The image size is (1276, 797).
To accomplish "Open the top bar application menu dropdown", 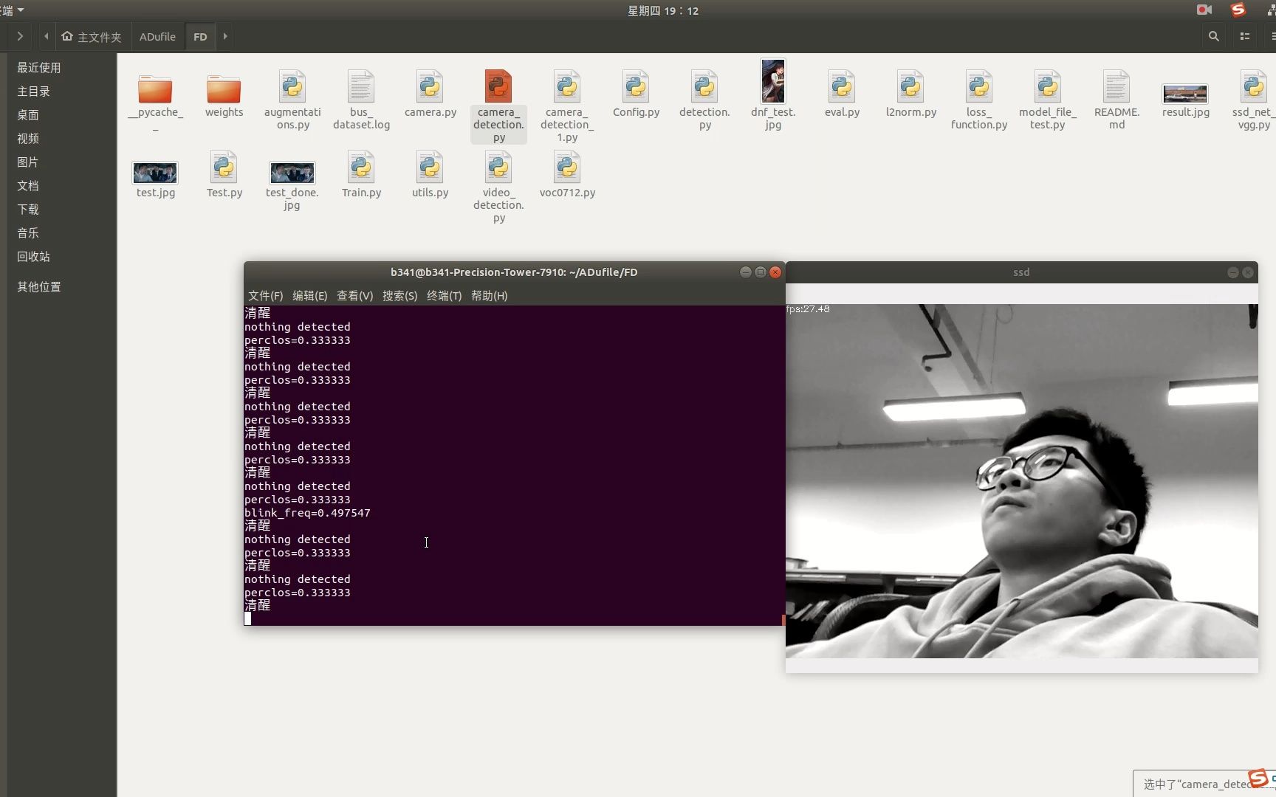I will click(12, 10).
